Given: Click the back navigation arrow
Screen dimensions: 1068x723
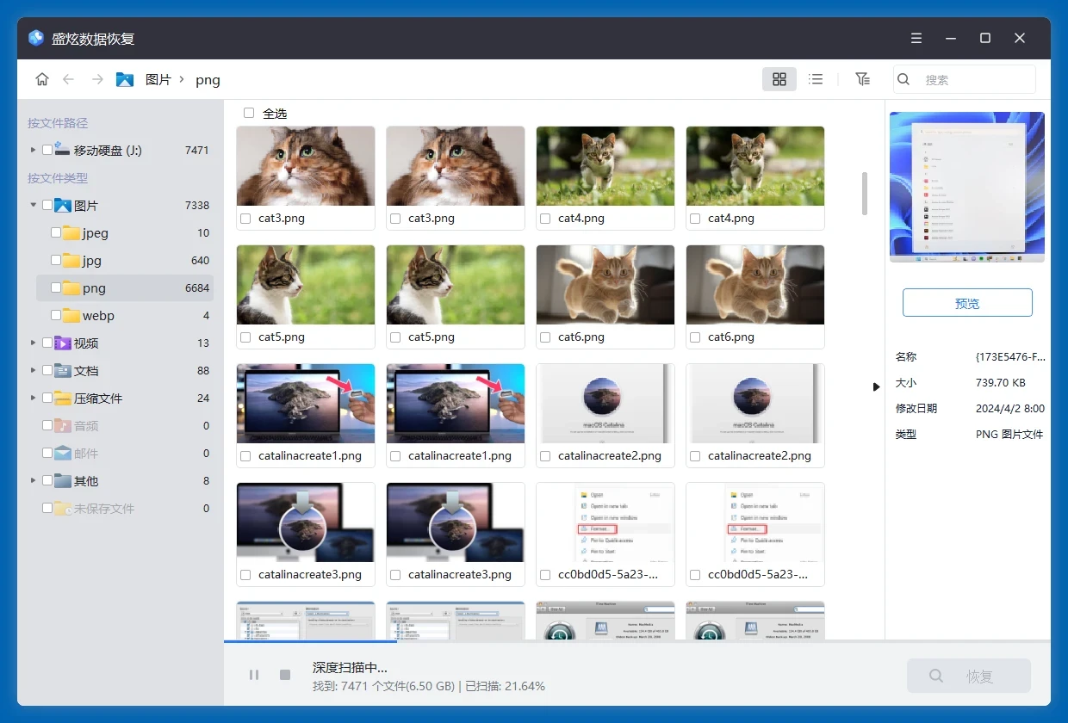Looking at the screenshot, I should coord(69,79).
